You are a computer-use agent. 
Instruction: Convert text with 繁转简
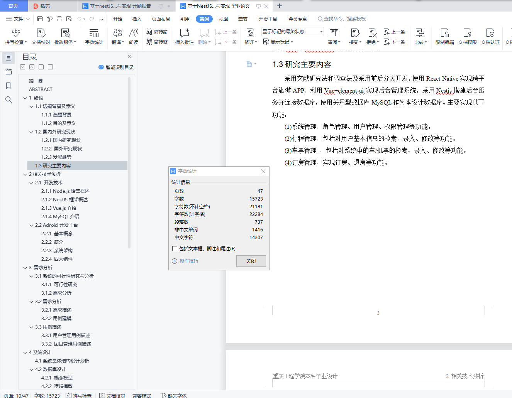point(157,32)
